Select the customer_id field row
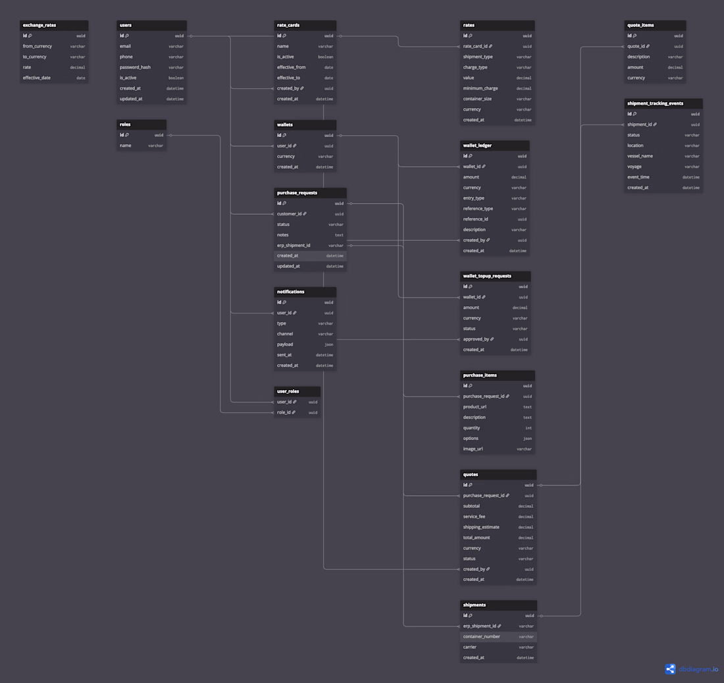The height and width of the screenshot is (683, 724). [310, 214]
